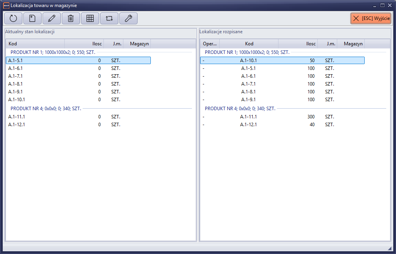Click the window resize grip corner

point(390,249)
